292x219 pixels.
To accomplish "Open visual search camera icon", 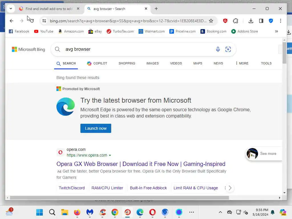I will coord(228,49).
